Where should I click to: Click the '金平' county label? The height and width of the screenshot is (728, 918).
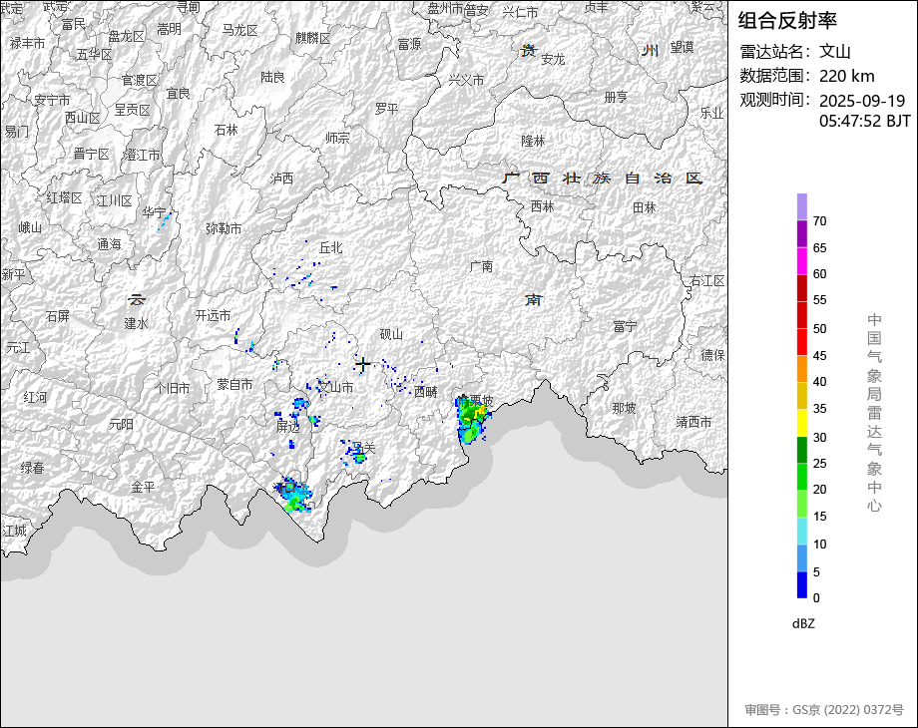(x=143, y=487)
